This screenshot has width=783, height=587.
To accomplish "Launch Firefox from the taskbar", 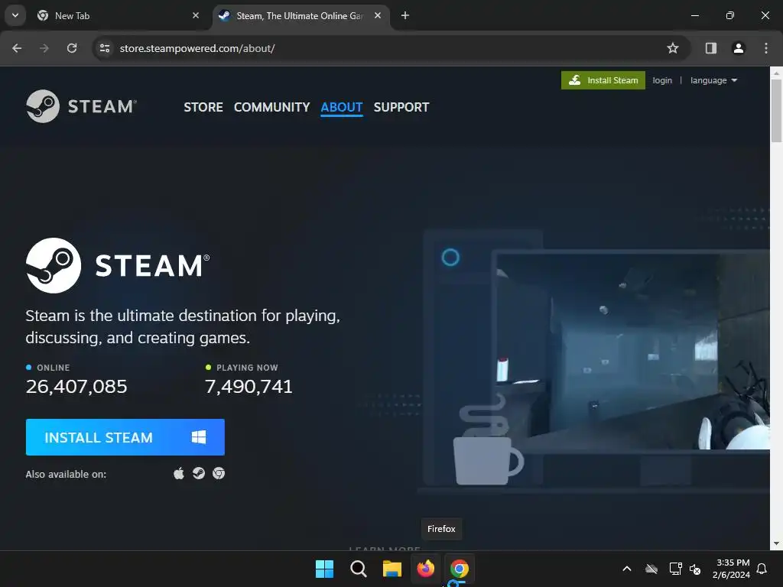I will click(x=425, y=569).
